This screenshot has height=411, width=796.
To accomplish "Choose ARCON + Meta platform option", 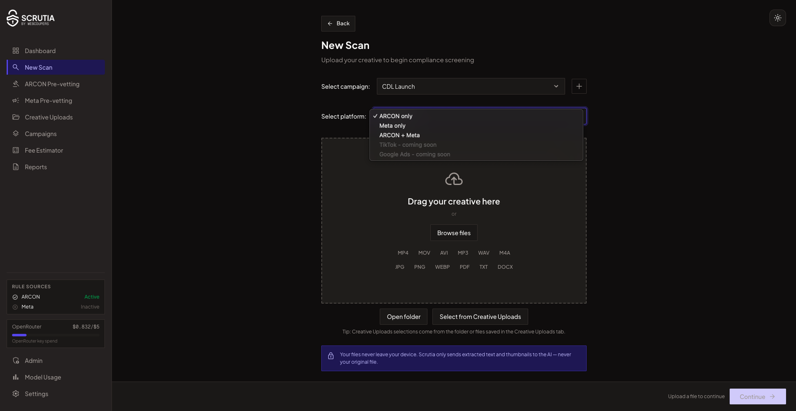I will pyautogui.click(x=476, y=135).
